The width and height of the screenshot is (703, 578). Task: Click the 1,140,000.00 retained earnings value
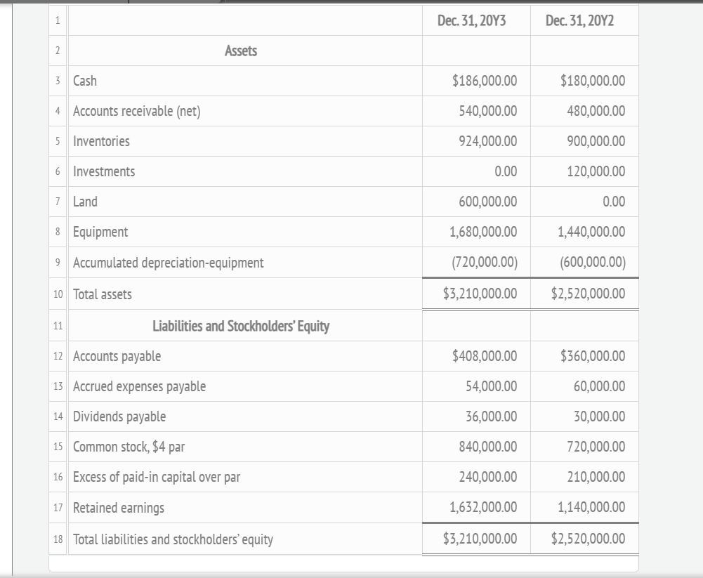[591, 507]
